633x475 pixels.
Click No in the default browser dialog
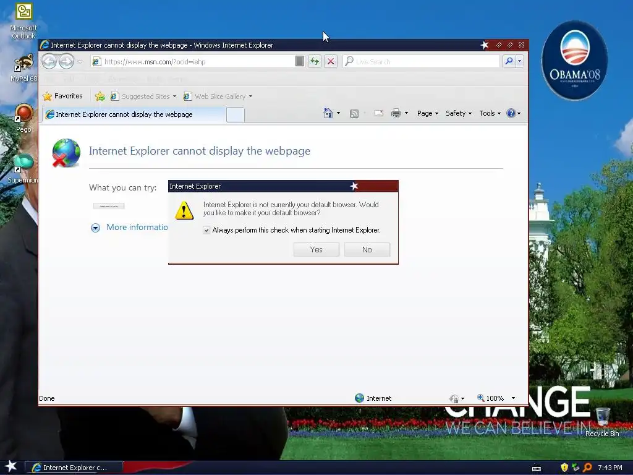tap(367, 250)
